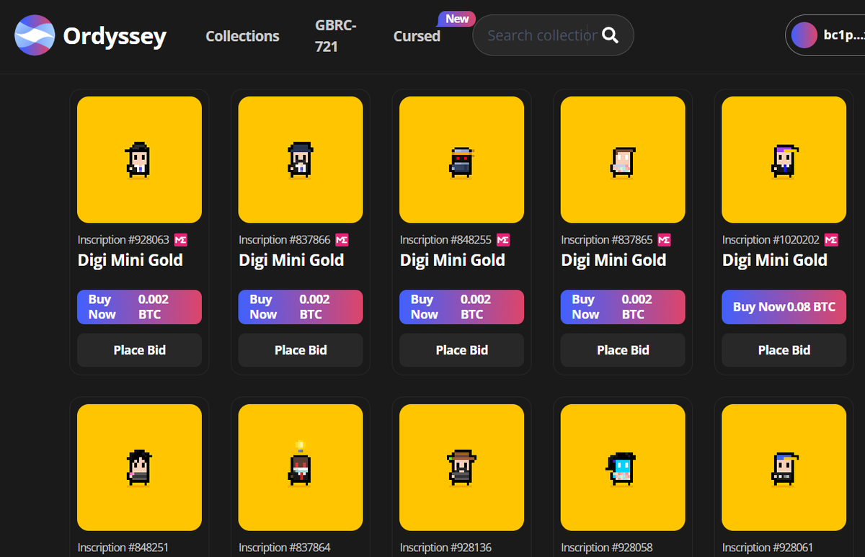The width and height of the screenshot is (865, 557).
Task: Open the GBRC-721 menu item
Action: point(336,36)
